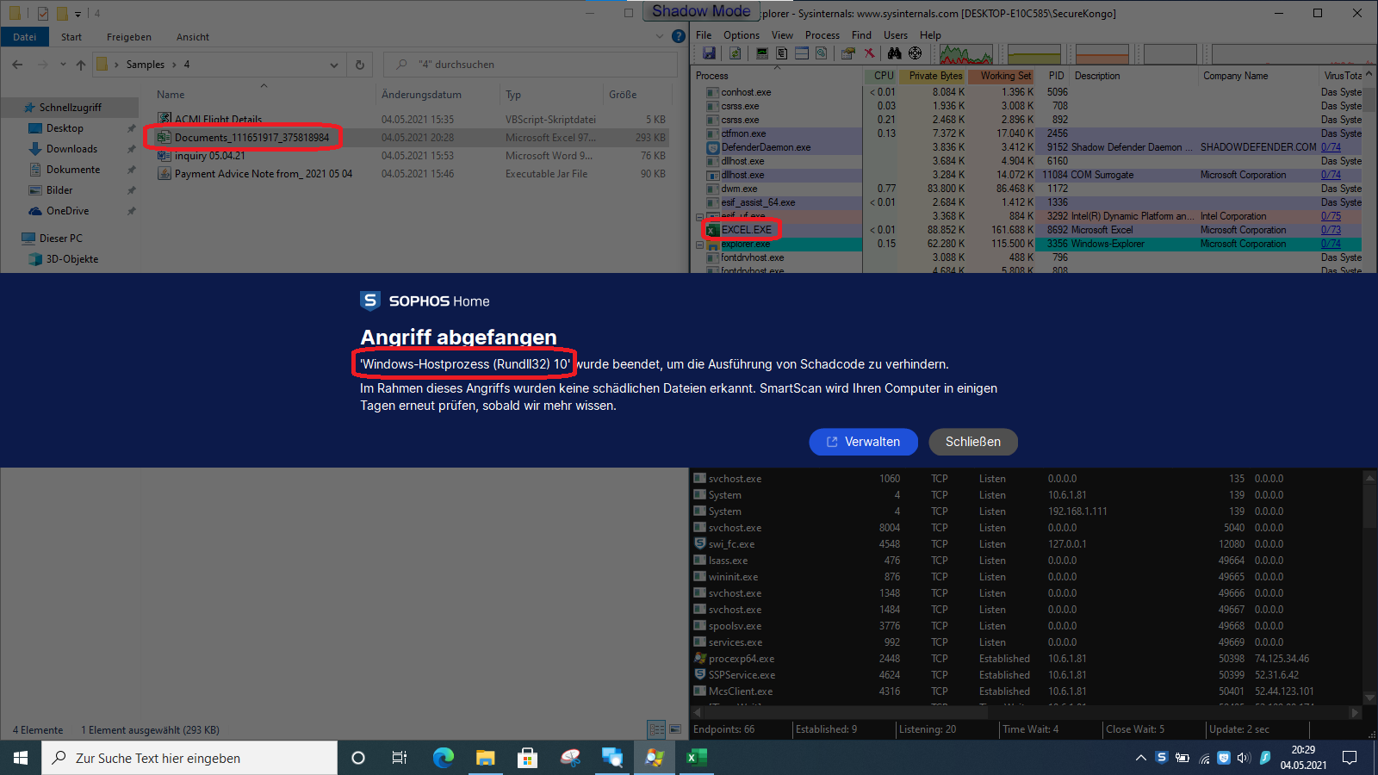Open the Users menu in Process Explorer
Image resolution: width=1378 pixels, height=775 pixels.
tap(896, 35)
